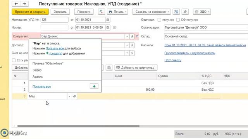Click the Сумма column header
Viewport: 248px width, 139px height.
(178, 76)
